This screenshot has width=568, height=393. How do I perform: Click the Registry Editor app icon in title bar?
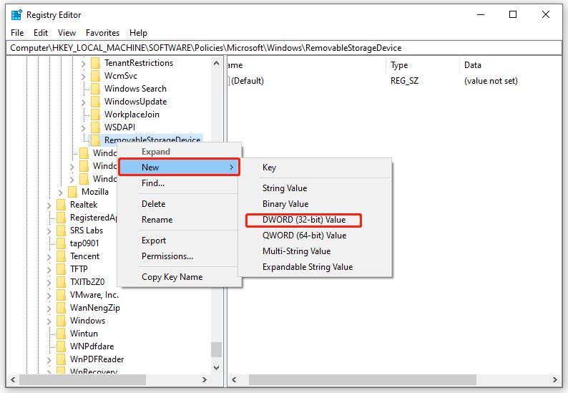click(16, 15)
